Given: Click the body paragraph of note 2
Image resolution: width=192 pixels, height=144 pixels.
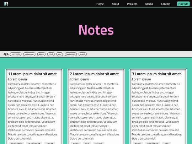Looking at the screenshot, I should coord(95,111).
